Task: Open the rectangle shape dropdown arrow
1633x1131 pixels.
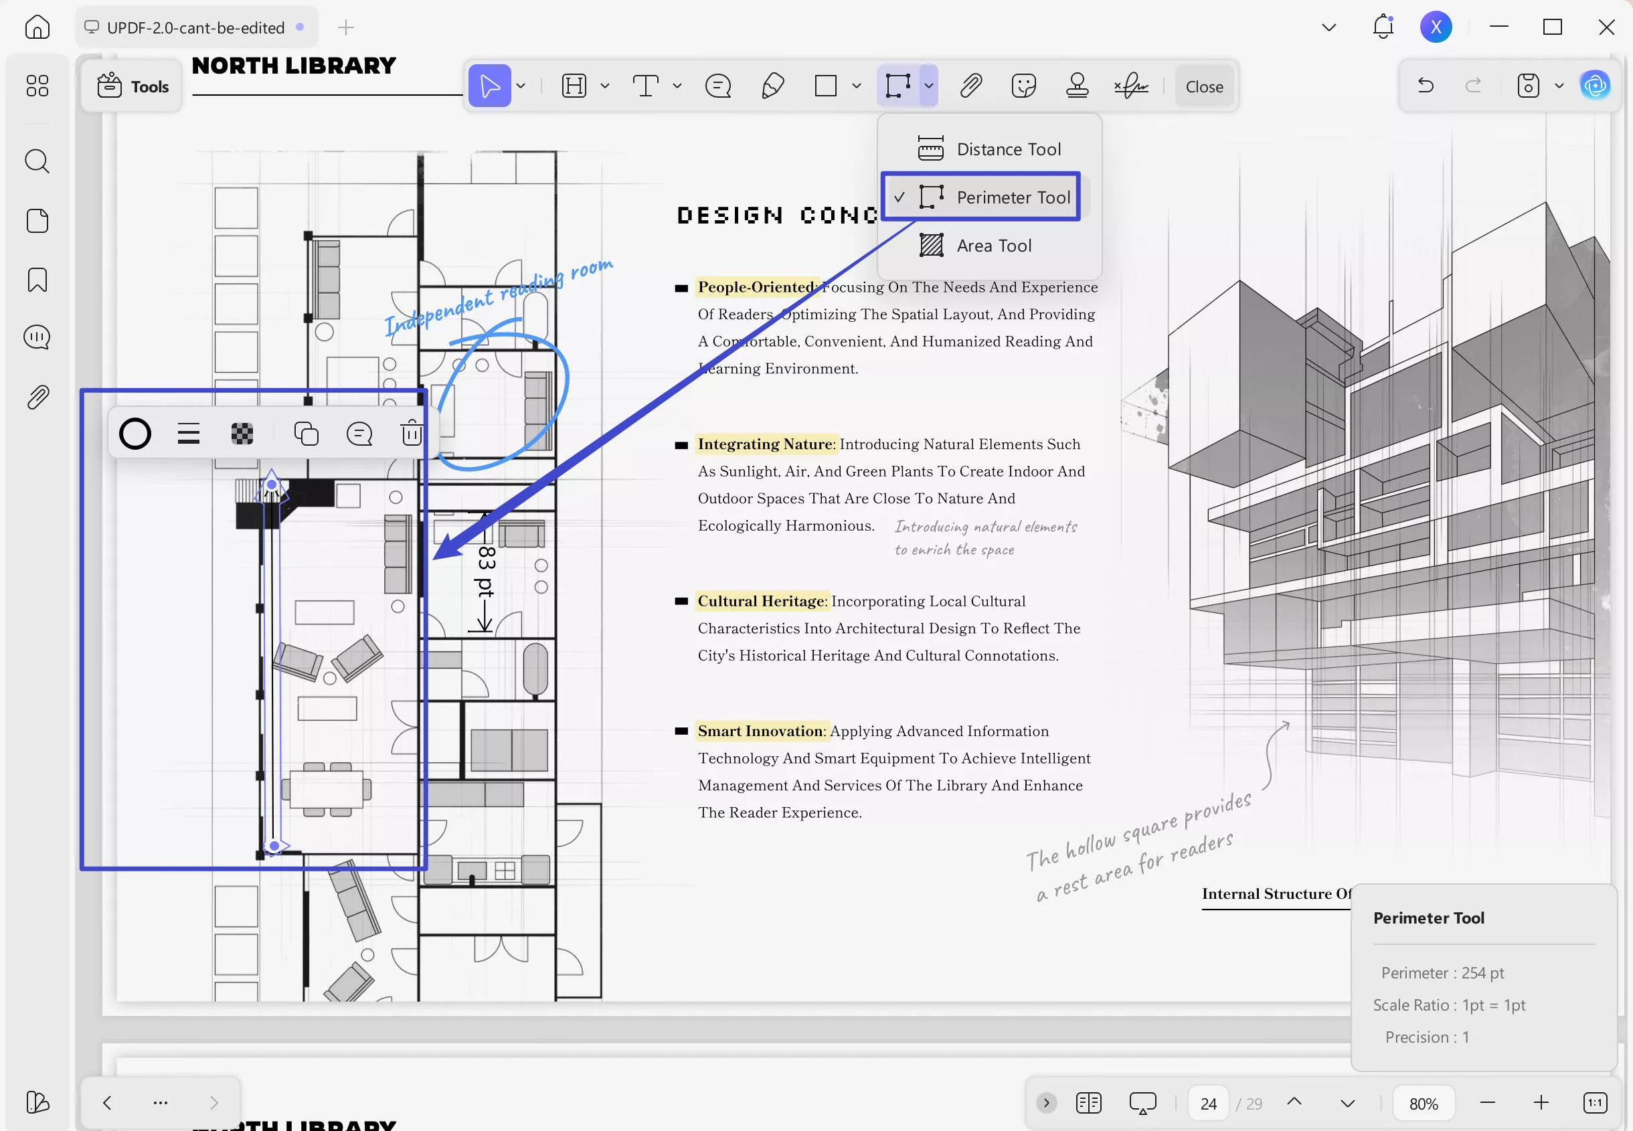Action: click(x=857, y=86)
